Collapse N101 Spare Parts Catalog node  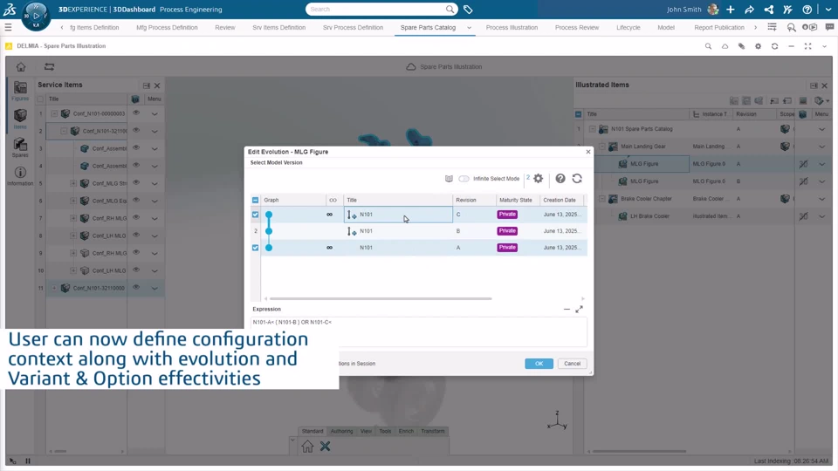click(x=592, y=129)
